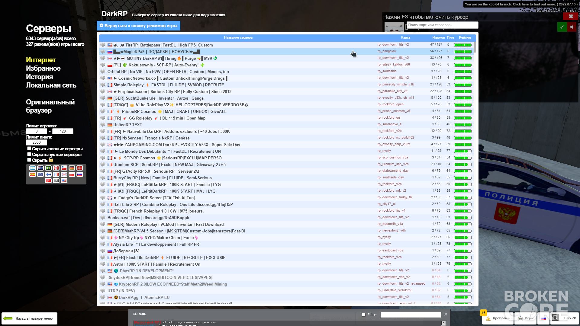
Task: Filter servers by the Canada flag
Action: pyautogui.click(x=56, y=168)
